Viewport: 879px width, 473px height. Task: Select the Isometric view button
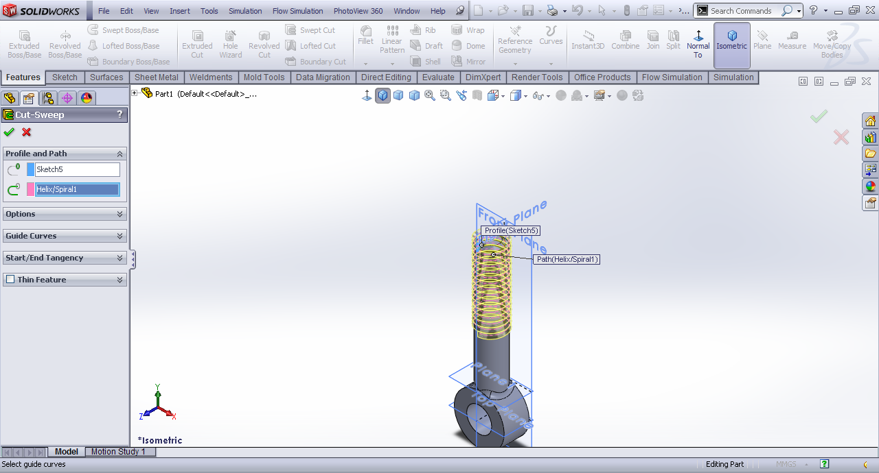pyautogui.click(x=731, y=45)
